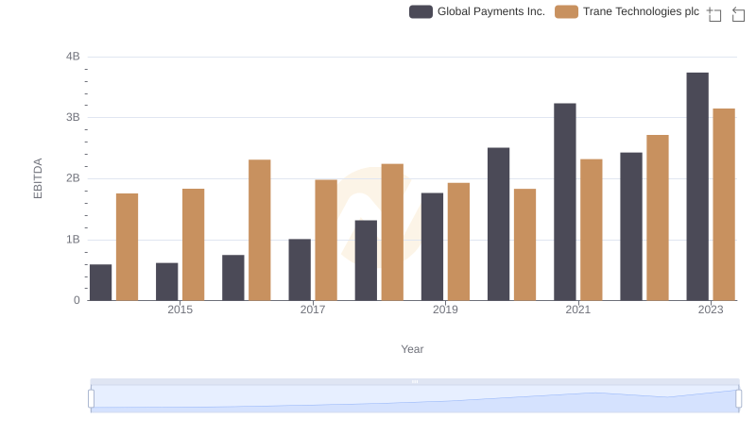The image size is (756, 435).
Task: Click the x-axis label 2023
Action: coord(711,310)
